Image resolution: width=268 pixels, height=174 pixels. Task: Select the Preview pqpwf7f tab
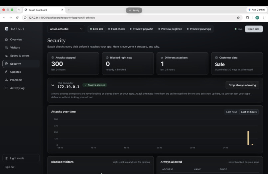(x=142, y=29)
